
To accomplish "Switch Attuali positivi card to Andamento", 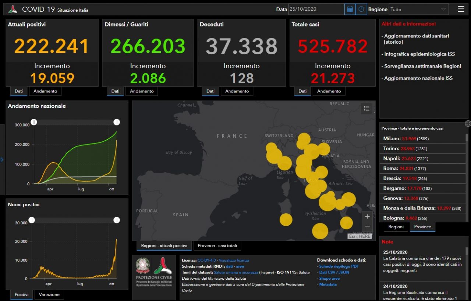I will point(46,91).
